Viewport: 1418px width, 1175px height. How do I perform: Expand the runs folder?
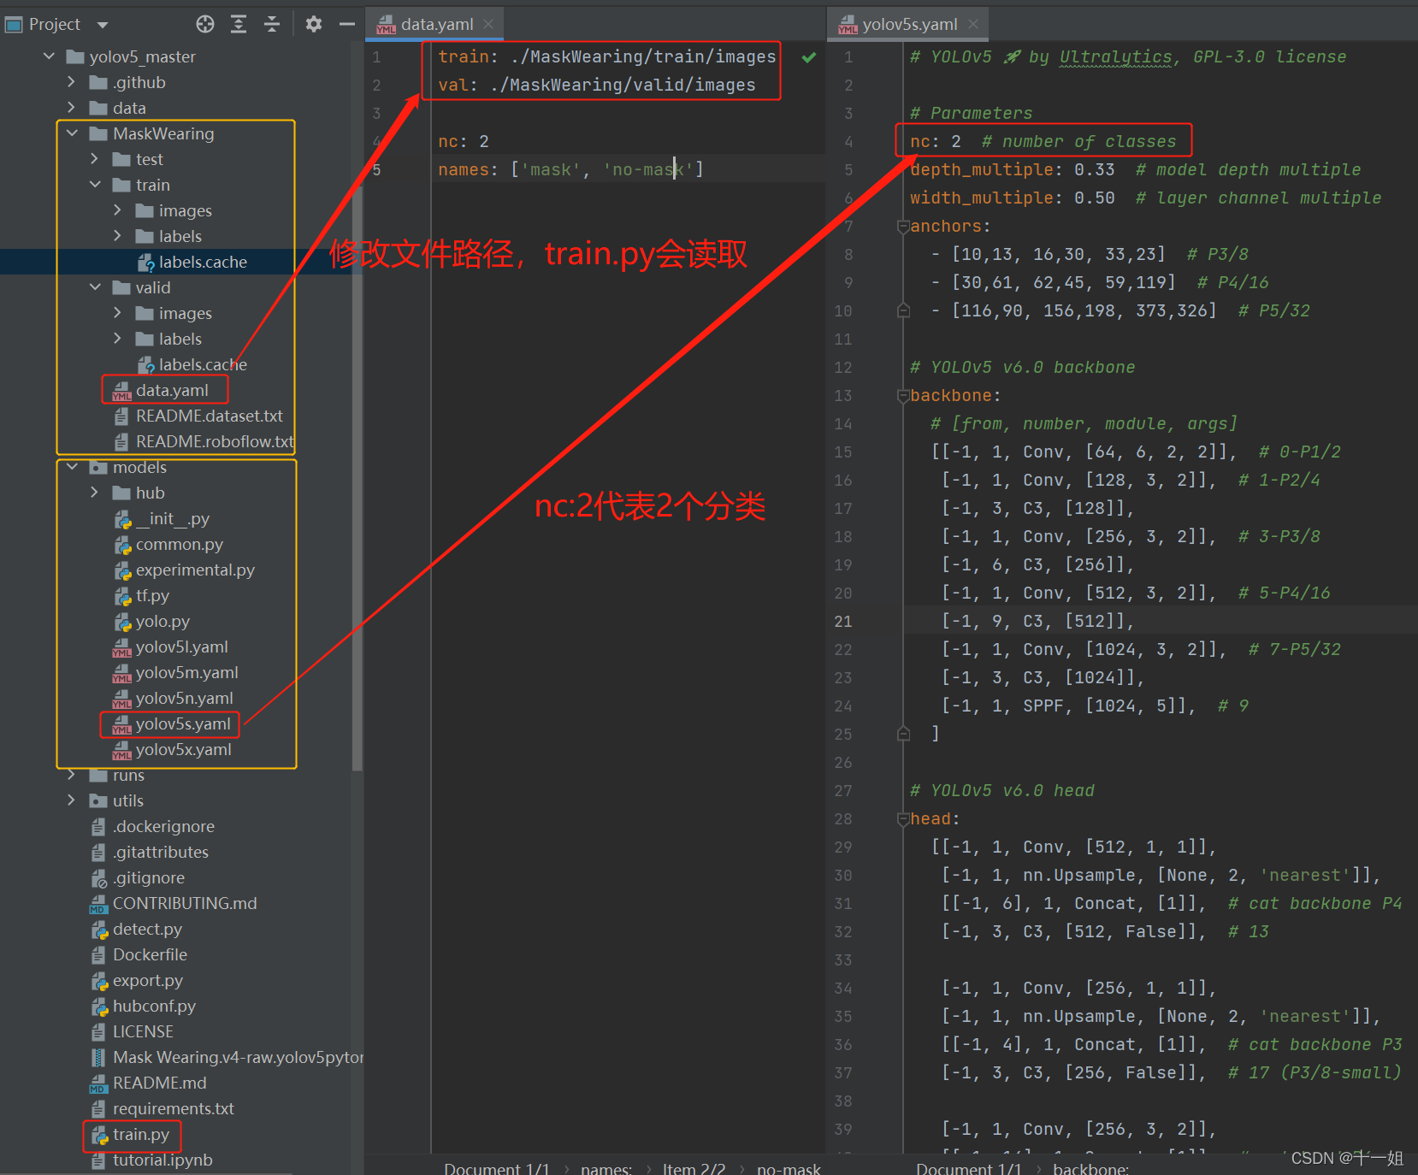pyautogui.click(x=72, y=775)
